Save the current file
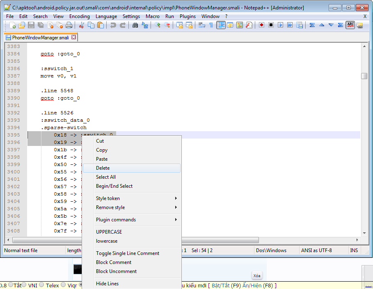This screenshot has width=373, height=289. click(x=31, y=25)
